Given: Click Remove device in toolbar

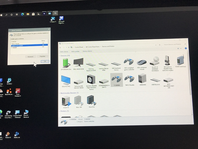Looking at the screenshot, I should point(87,51).
